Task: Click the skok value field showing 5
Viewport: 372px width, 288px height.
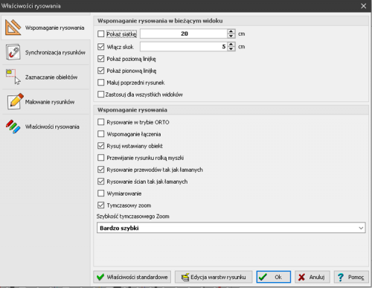Action: click(184, 47)
